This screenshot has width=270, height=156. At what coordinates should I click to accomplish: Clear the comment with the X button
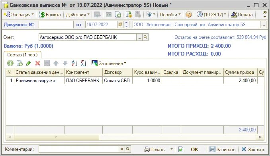(x=122, y=149)
